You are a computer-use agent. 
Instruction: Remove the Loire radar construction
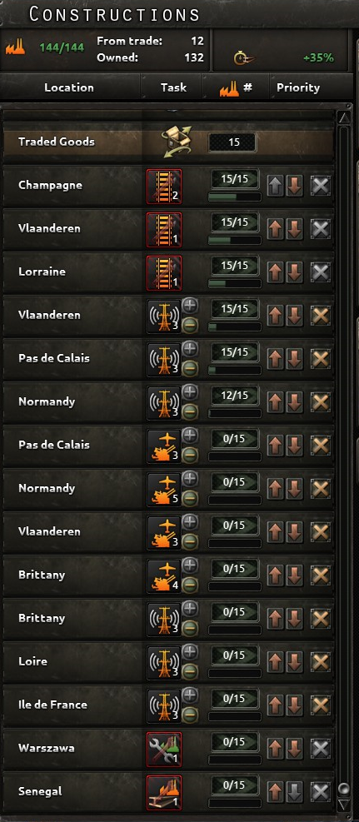(x=320, y=662)
